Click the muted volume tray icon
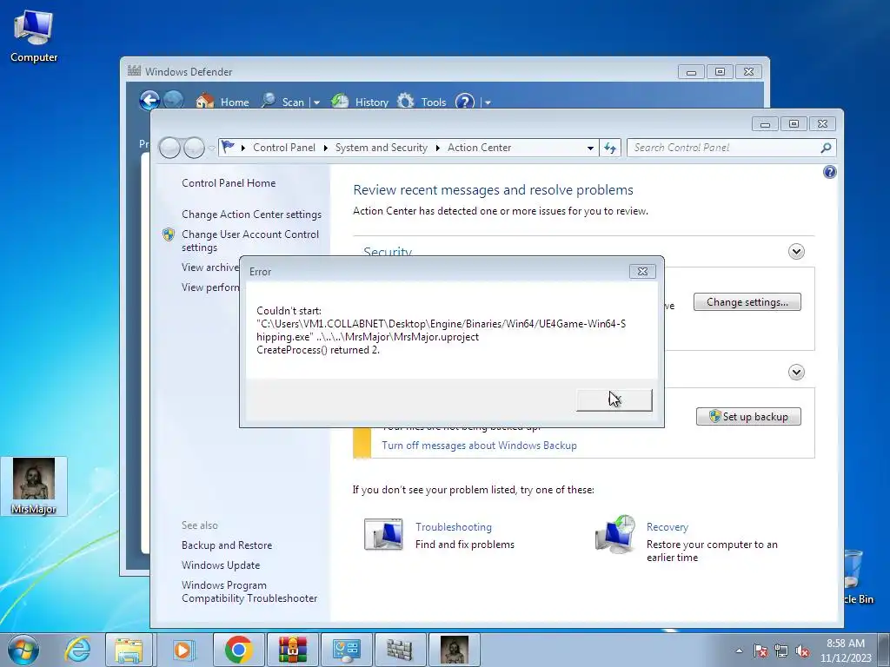Image resolution: width=890 pixels, height=667 pixels. [x=802, y=650]
